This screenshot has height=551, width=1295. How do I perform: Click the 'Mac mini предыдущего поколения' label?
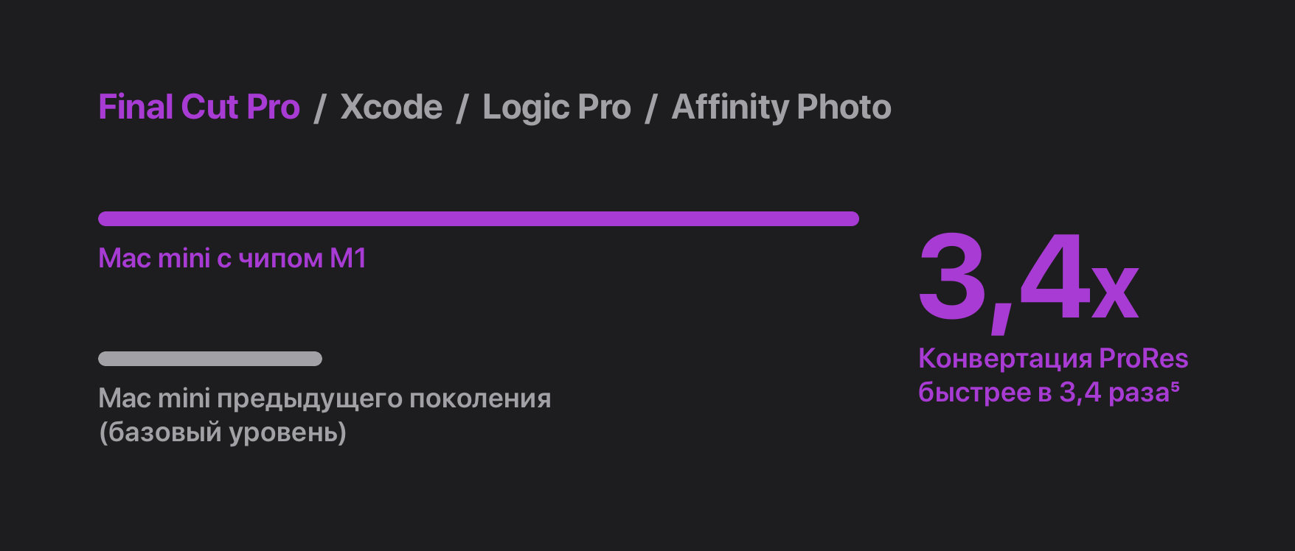coord(324,399)
